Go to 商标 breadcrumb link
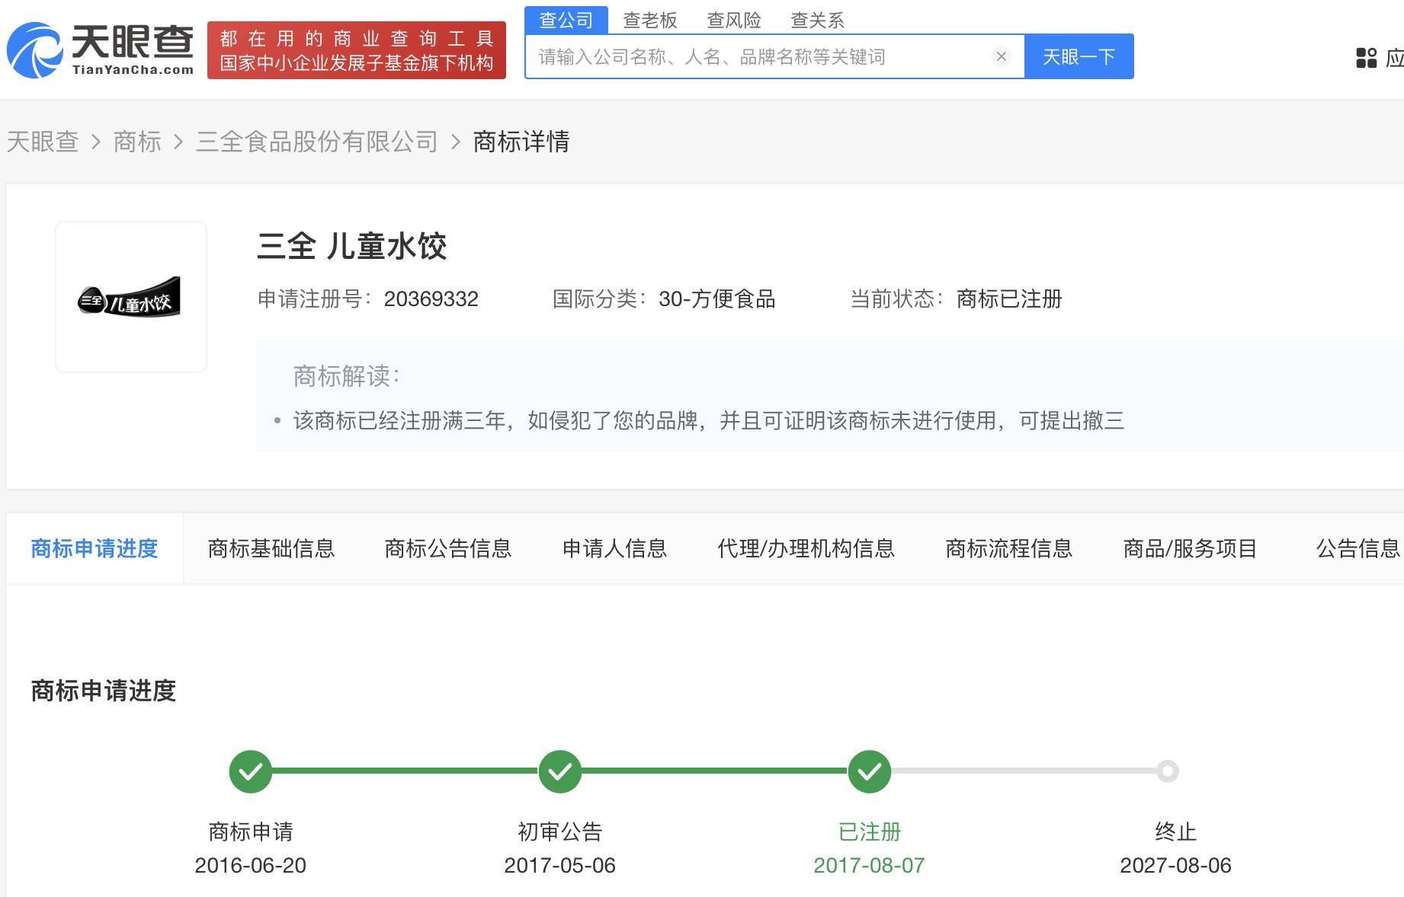Viewport: 1404px width, 897px height. point(137,142)
